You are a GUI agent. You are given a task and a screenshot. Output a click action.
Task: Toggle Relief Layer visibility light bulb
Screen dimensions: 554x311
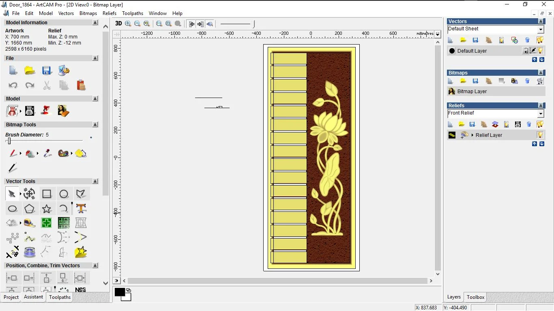[x=540, y=135]
